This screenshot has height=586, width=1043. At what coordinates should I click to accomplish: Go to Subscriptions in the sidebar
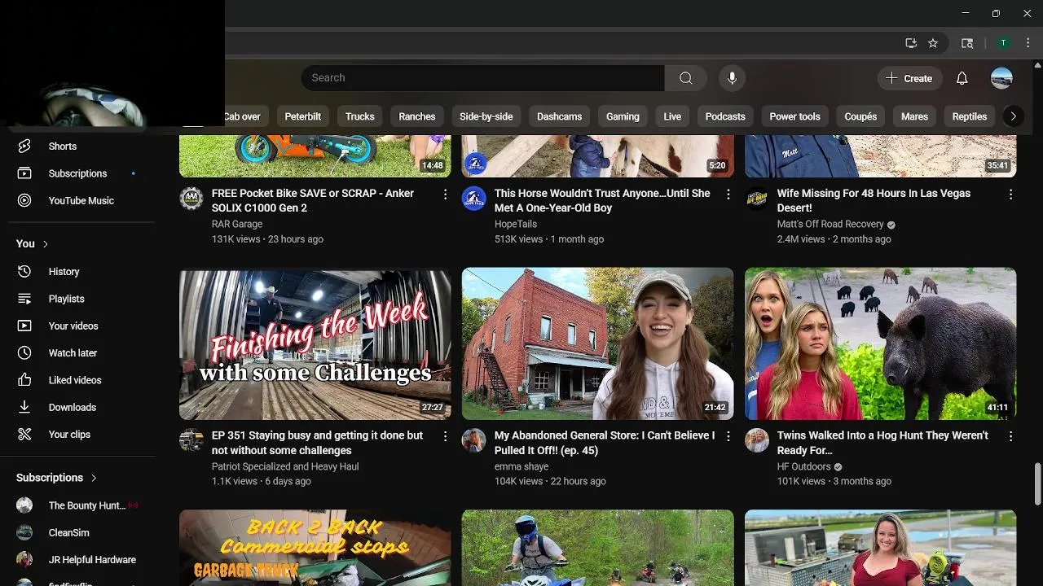77,173
